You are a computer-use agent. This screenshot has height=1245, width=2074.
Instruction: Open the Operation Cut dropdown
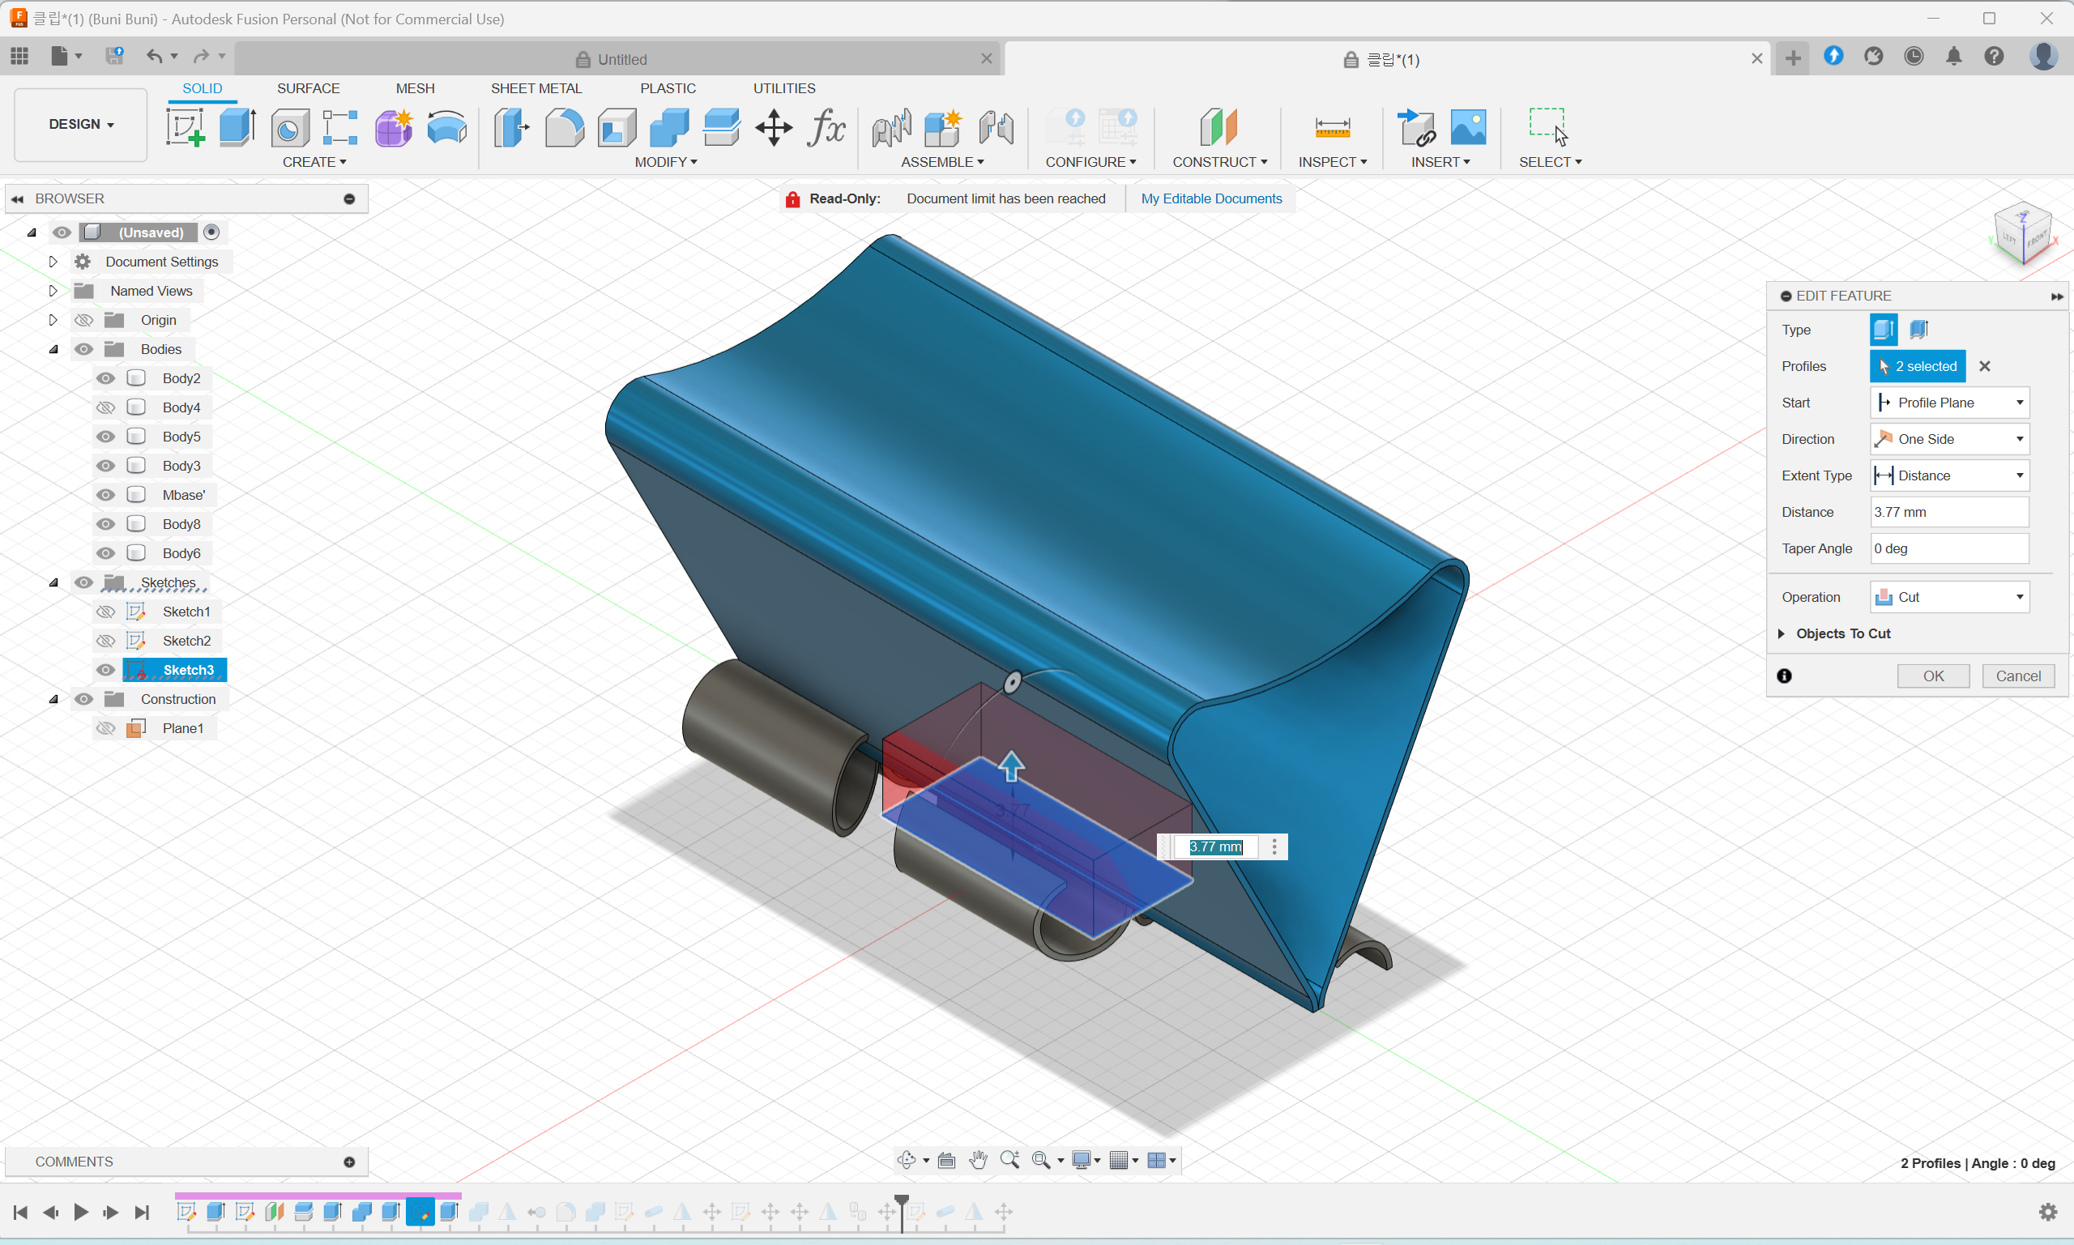tap(1948, 597)
